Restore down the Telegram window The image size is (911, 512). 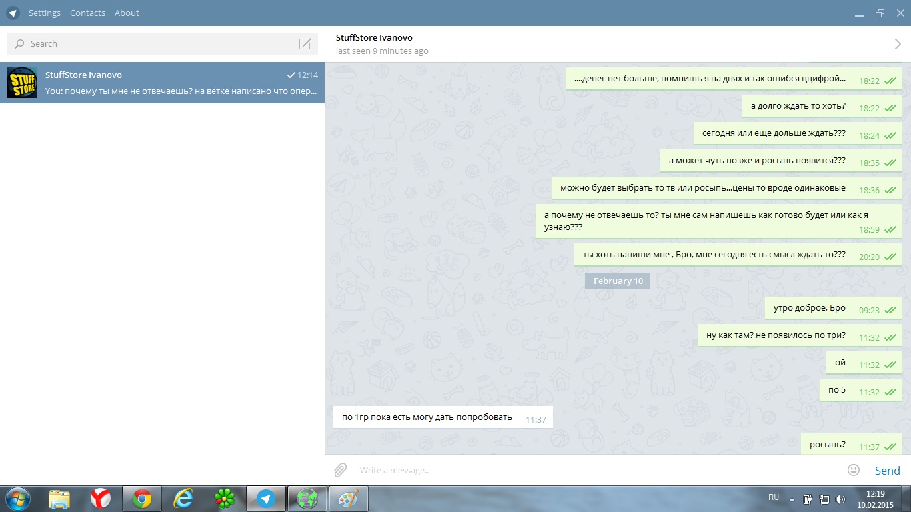[x=880, y=13]
